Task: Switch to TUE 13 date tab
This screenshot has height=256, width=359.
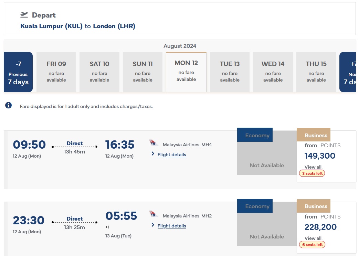Action: 230,72
